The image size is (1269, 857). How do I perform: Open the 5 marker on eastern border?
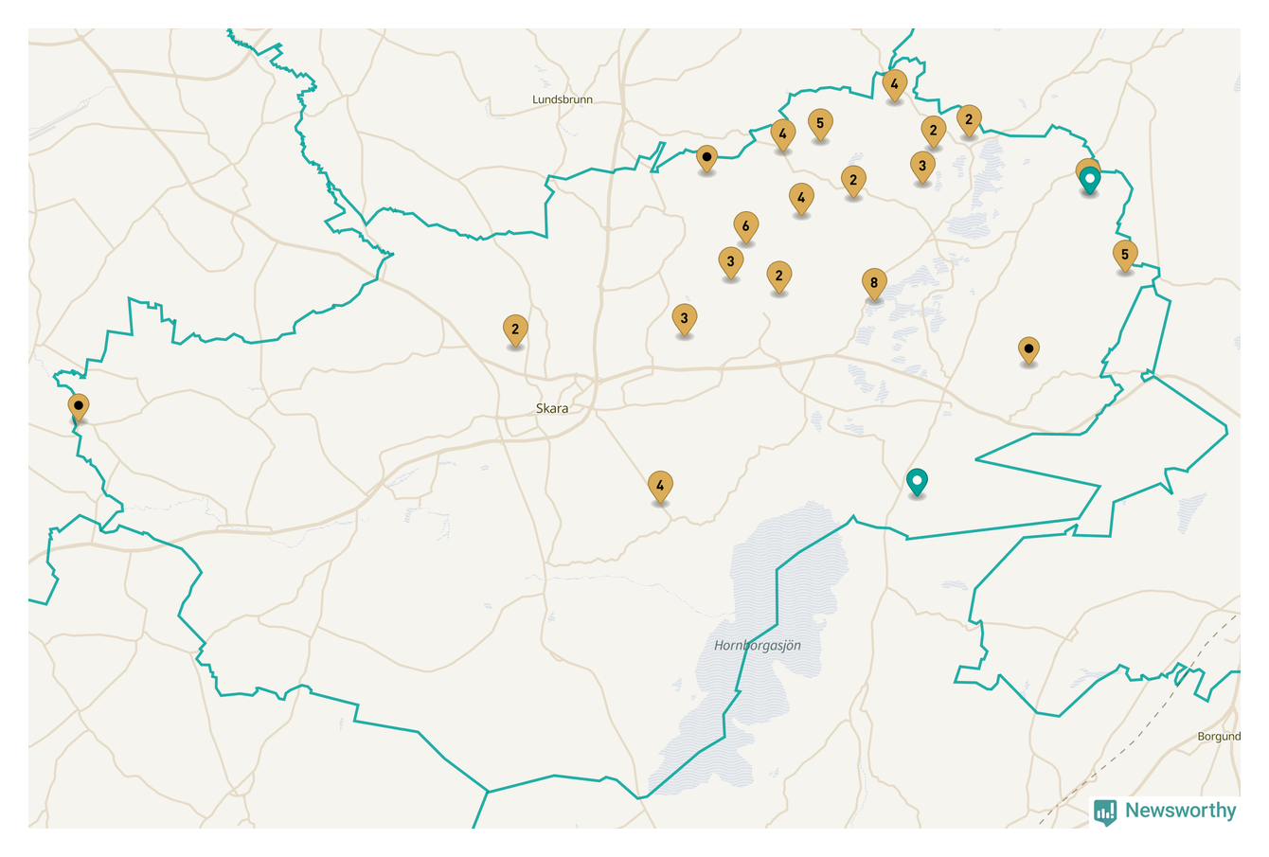[1124, 254]
